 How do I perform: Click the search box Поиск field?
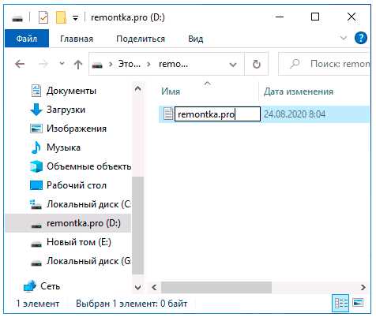click(324, 64)
